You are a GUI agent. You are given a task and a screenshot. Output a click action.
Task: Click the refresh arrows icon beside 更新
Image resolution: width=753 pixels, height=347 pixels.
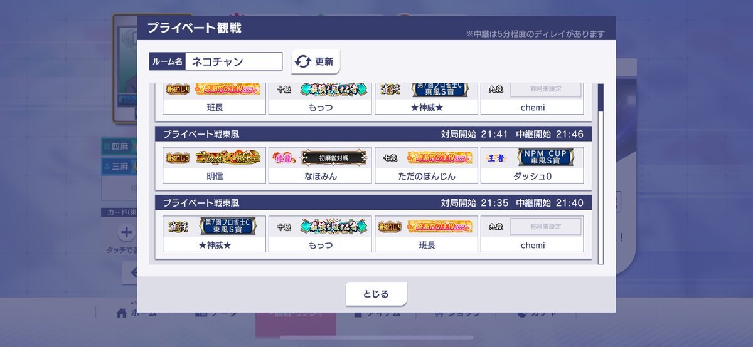click(303, 61)
